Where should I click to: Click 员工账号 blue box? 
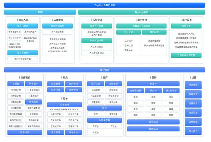tap(193, 131)
